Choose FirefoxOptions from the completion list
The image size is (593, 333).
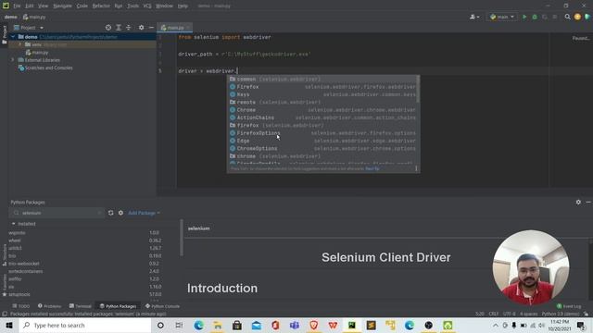point(323,133)
